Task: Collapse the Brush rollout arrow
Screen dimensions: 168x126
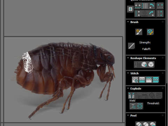Action: click(128, 22)
